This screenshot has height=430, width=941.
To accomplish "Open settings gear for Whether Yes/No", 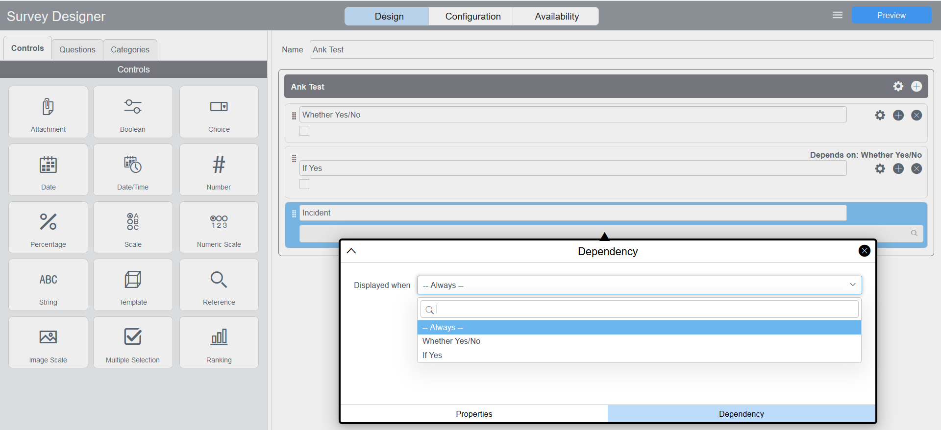I will (880, 115).
